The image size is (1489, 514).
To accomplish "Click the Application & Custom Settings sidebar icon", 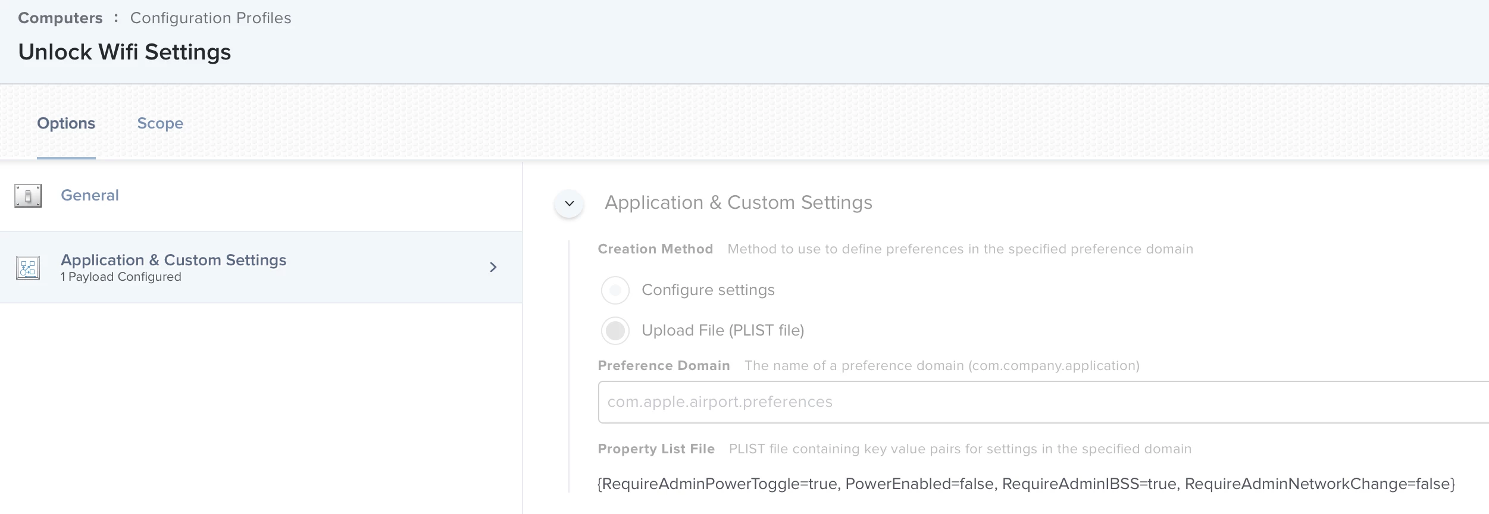I will click(x=28, y=268).
